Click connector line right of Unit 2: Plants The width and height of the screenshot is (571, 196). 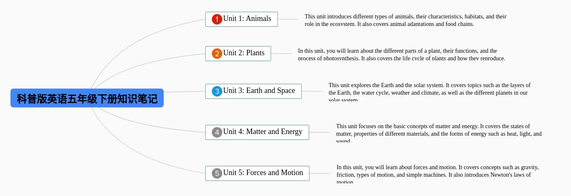pos(281,54)
